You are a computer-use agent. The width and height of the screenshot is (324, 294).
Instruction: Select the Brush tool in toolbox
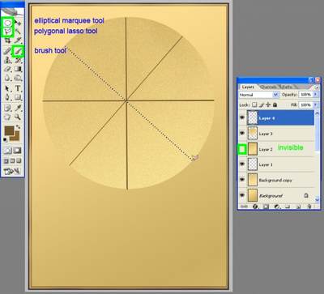[x=18, y=51]
